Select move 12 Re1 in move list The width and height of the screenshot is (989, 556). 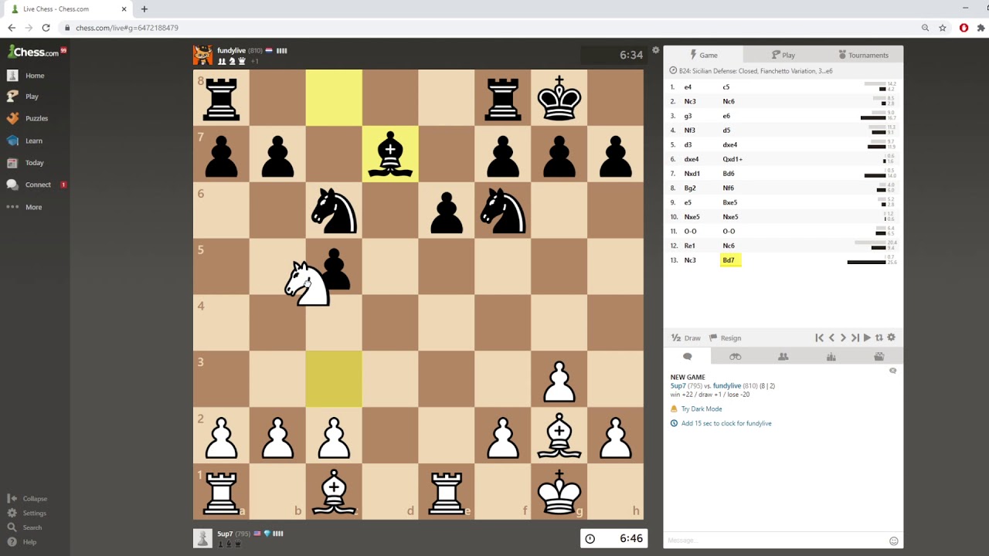(689, 246)
